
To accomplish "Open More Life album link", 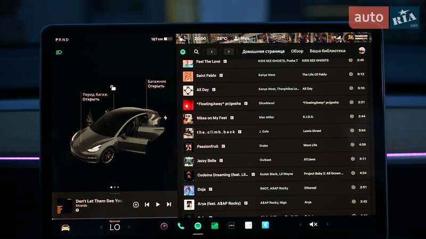I will [310, 145].
